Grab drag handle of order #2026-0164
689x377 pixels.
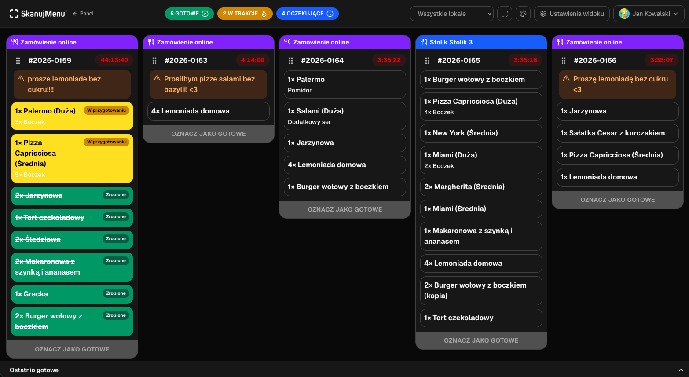pyautogui.click(x=291, y=61)
